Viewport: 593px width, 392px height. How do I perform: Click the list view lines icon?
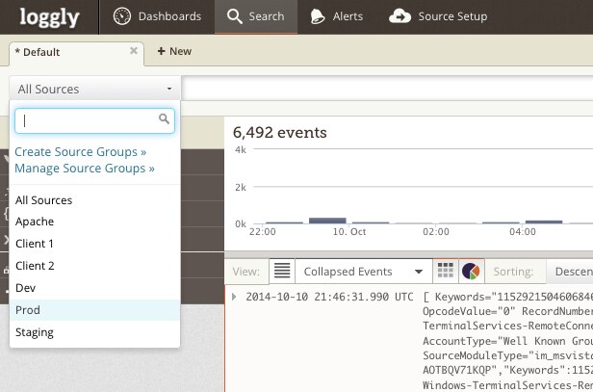[280, 271]
